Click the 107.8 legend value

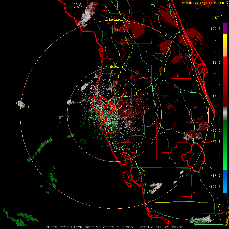216,28
